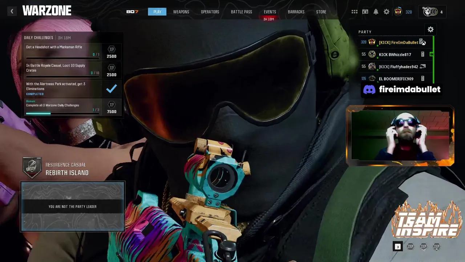Open the BO7 game switcher icon
The image size is (465, 262).
click(132, 12)
